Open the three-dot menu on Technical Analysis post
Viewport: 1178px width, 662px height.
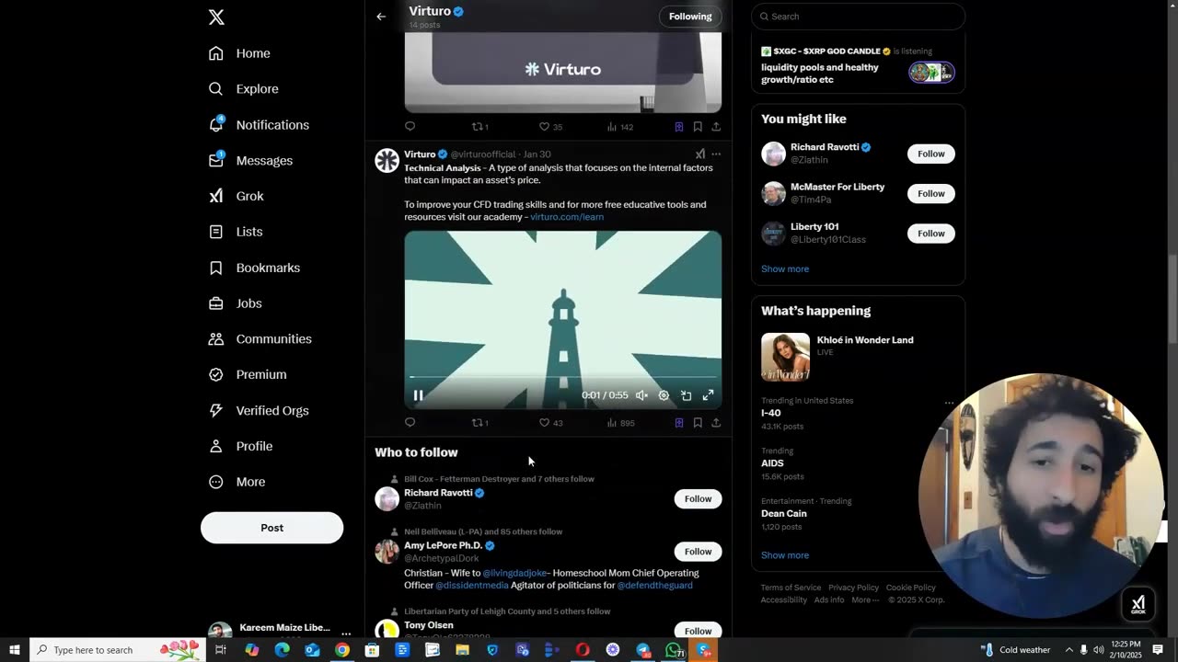[x=716, y=154]
